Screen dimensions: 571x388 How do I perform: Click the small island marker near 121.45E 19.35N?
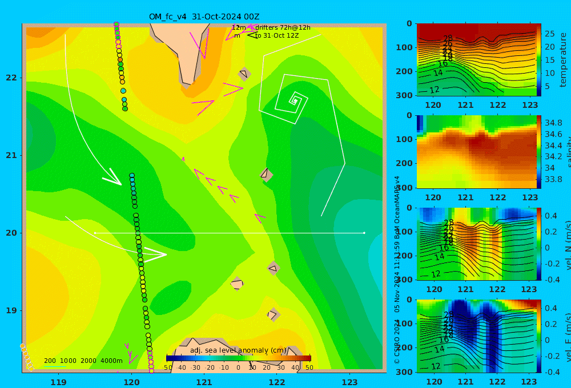(237, 284)
